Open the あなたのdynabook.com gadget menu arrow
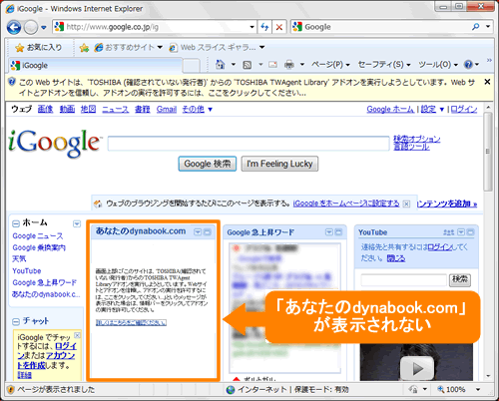Screen dimensions: 499x401 tap(198, 231)
